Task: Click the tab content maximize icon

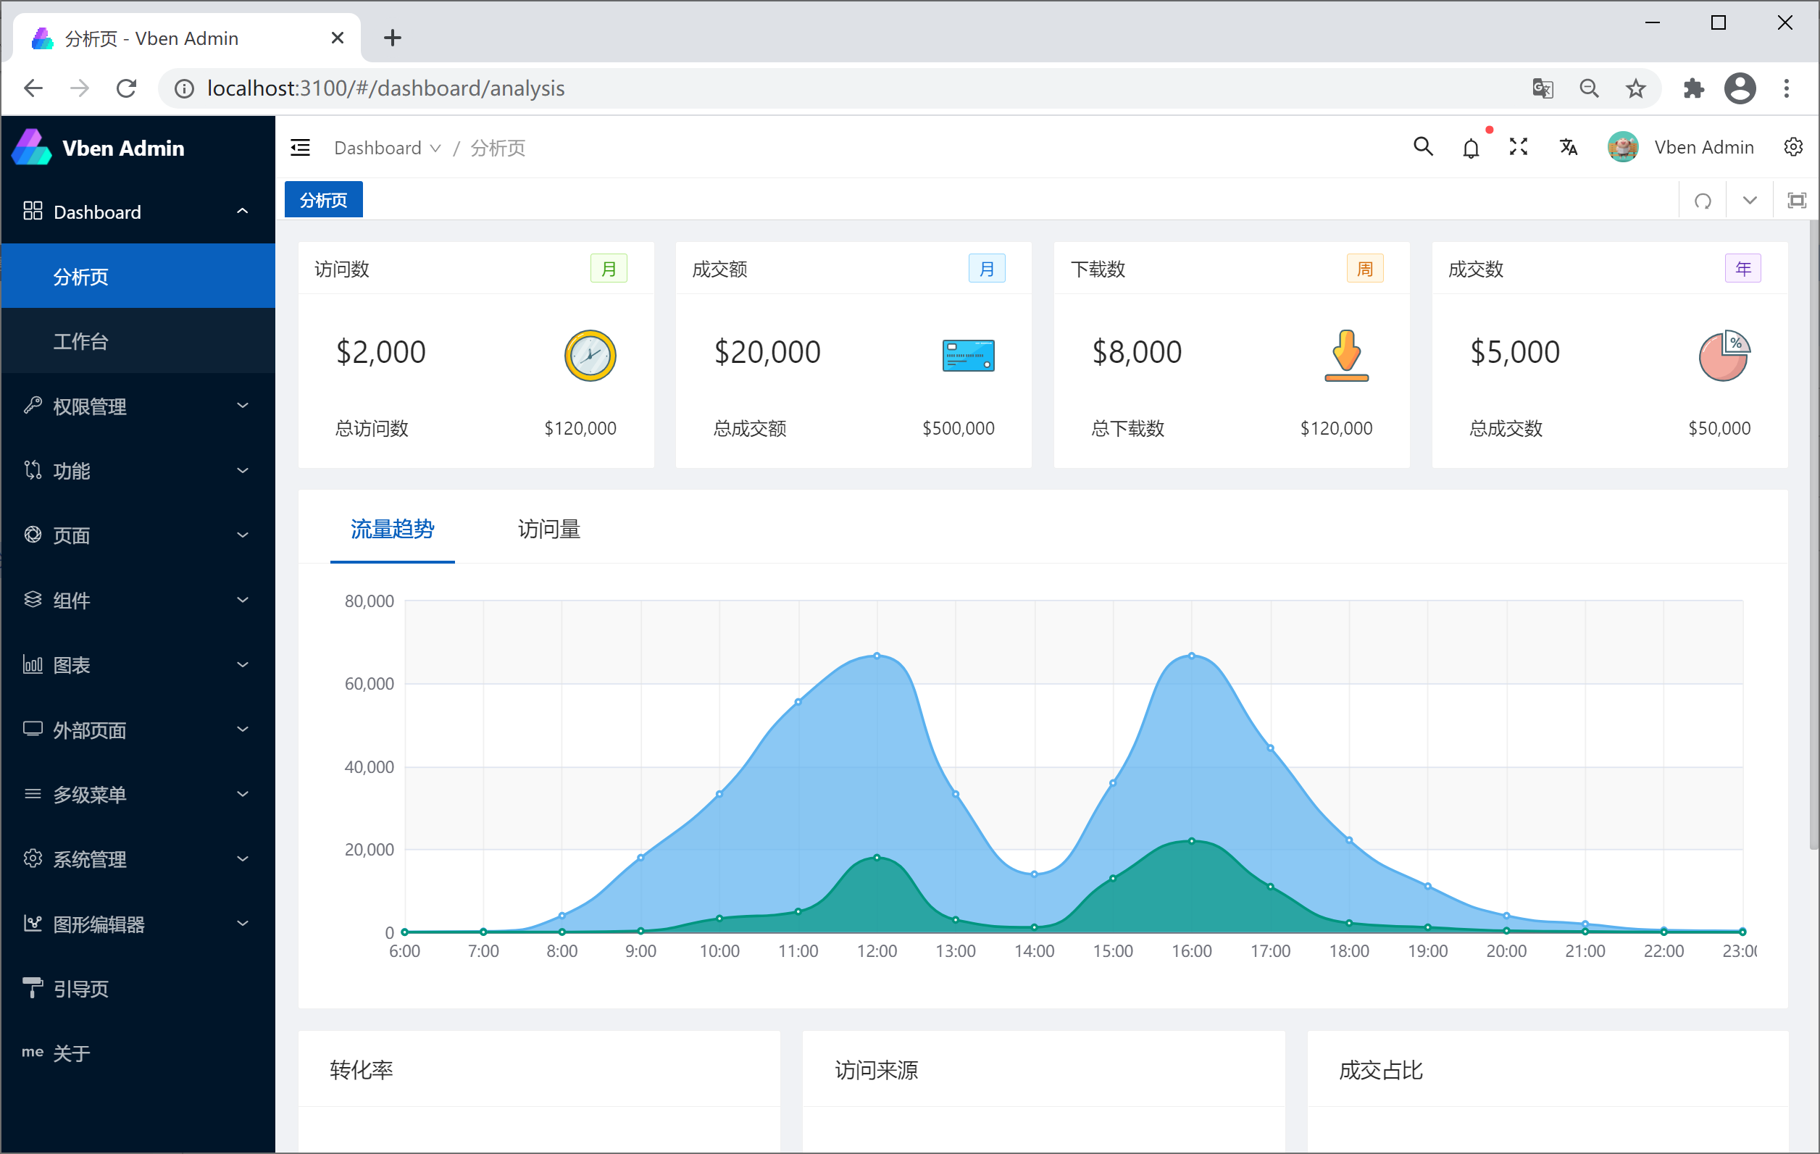Action: [1796, 200]
